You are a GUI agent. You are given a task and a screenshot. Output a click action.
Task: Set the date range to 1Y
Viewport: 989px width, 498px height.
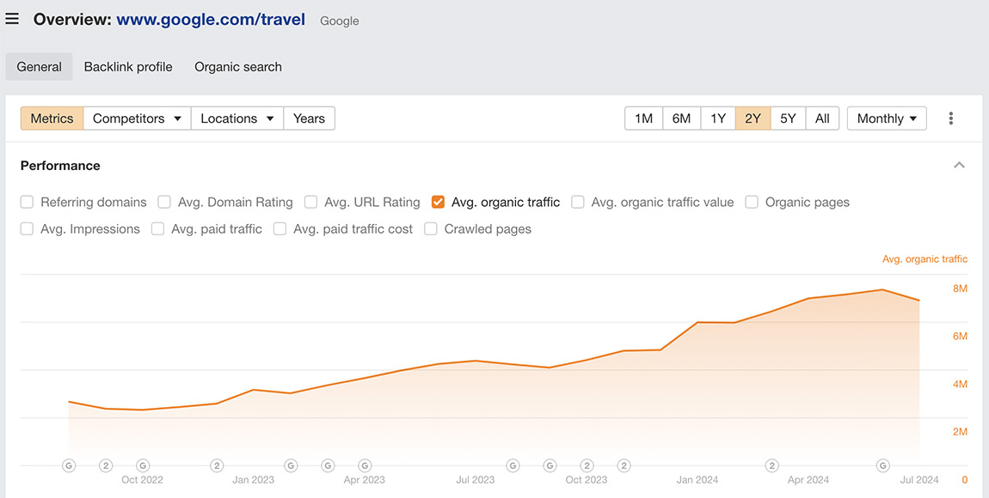pos(718,118)
